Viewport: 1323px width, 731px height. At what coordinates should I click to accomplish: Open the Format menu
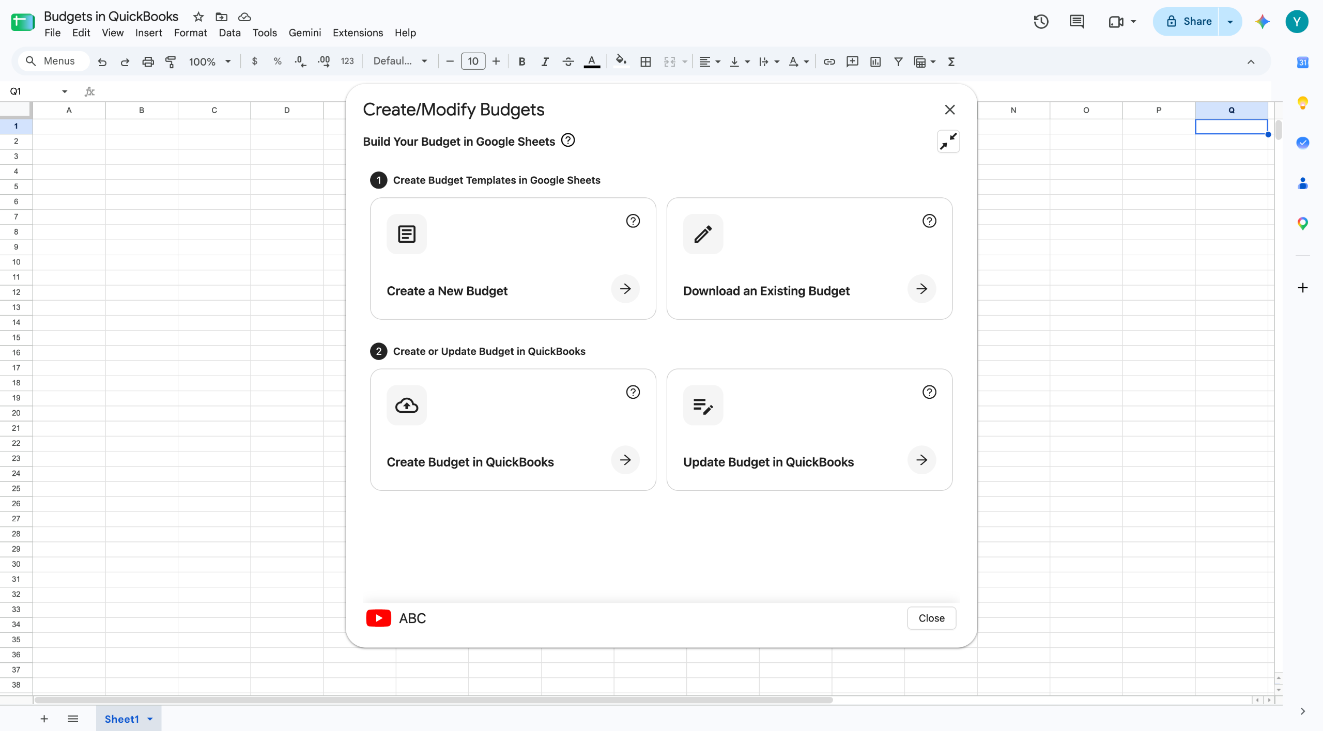pos(190,33)
